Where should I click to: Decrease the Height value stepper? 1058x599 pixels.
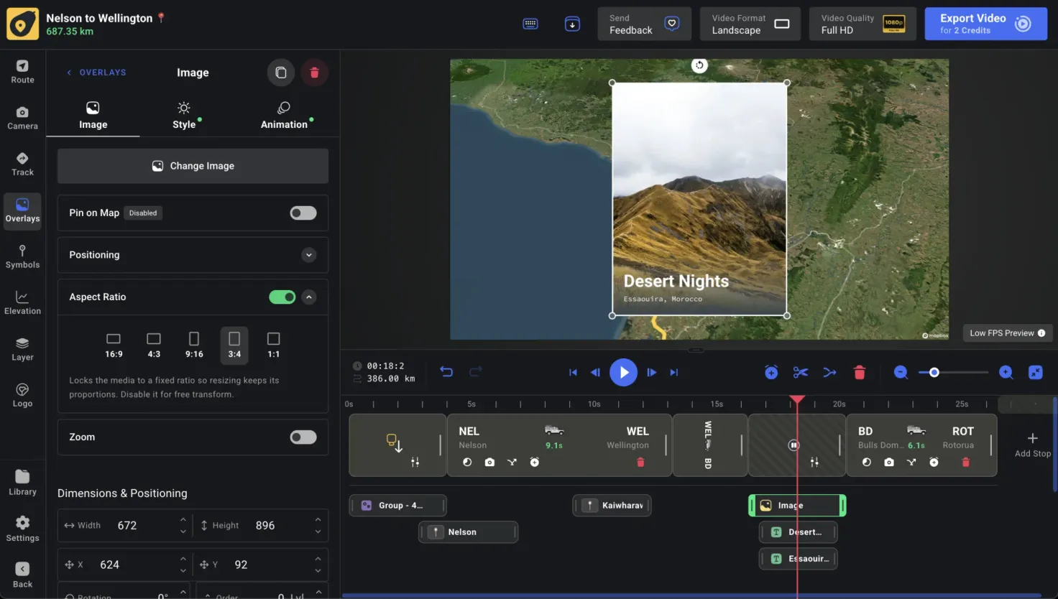(318, 531)
